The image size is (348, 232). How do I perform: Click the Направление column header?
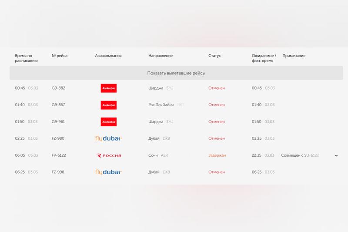tap(161, 56)
